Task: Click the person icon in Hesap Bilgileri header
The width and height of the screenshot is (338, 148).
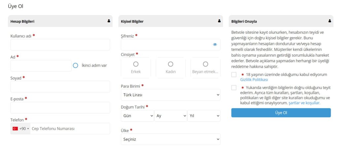Action: [109, 21]
